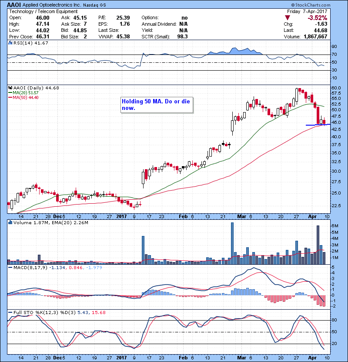Click the Last price 44.68 in the header
348x362 pixels.
(321, 30)
